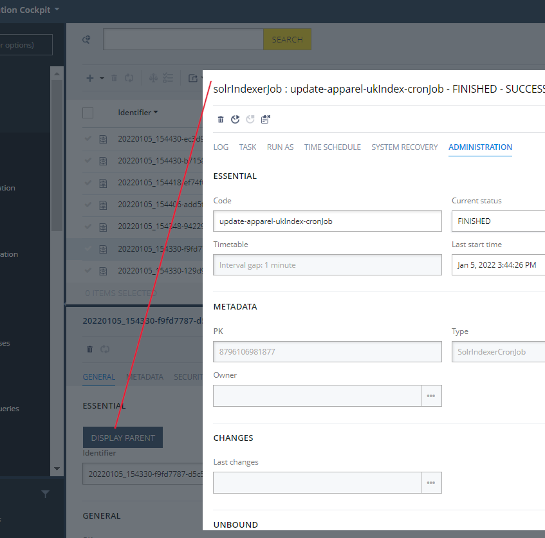Open the Owner reference picker ellipsis
545x538 pixels.
[431, 395]
